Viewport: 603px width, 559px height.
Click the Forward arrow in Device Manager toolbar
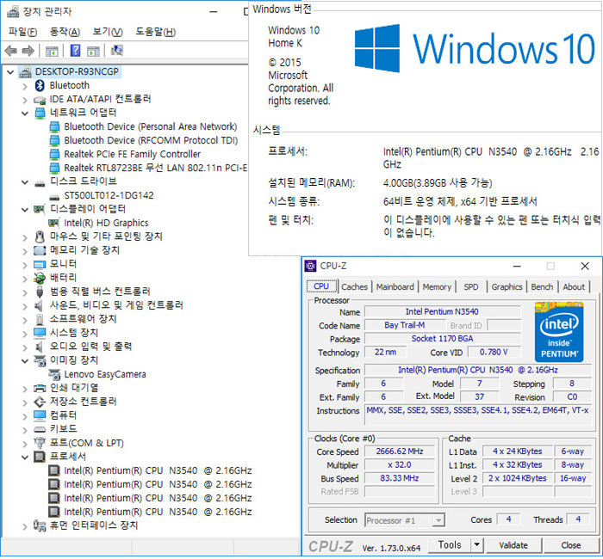click(28, 51)
